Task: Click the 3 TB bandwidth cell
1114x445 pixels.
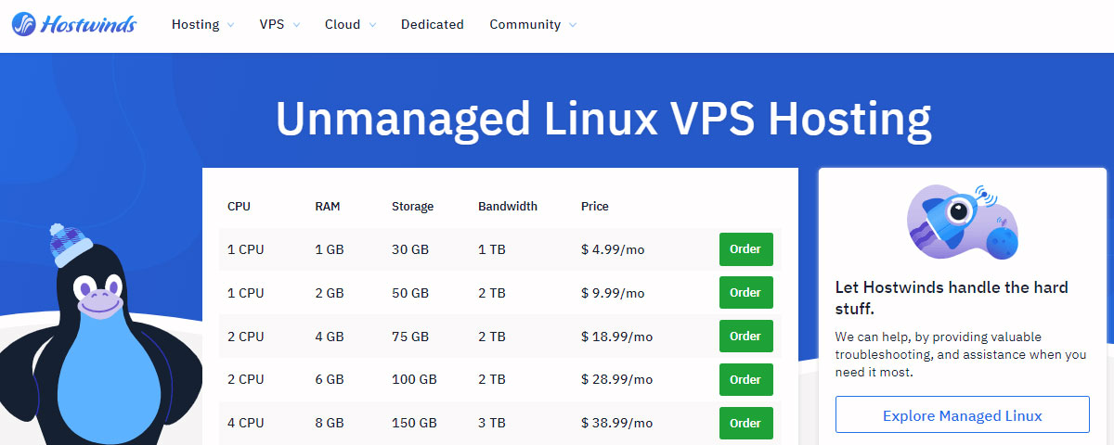Action: pyautogui.click(x=492, y=424)
